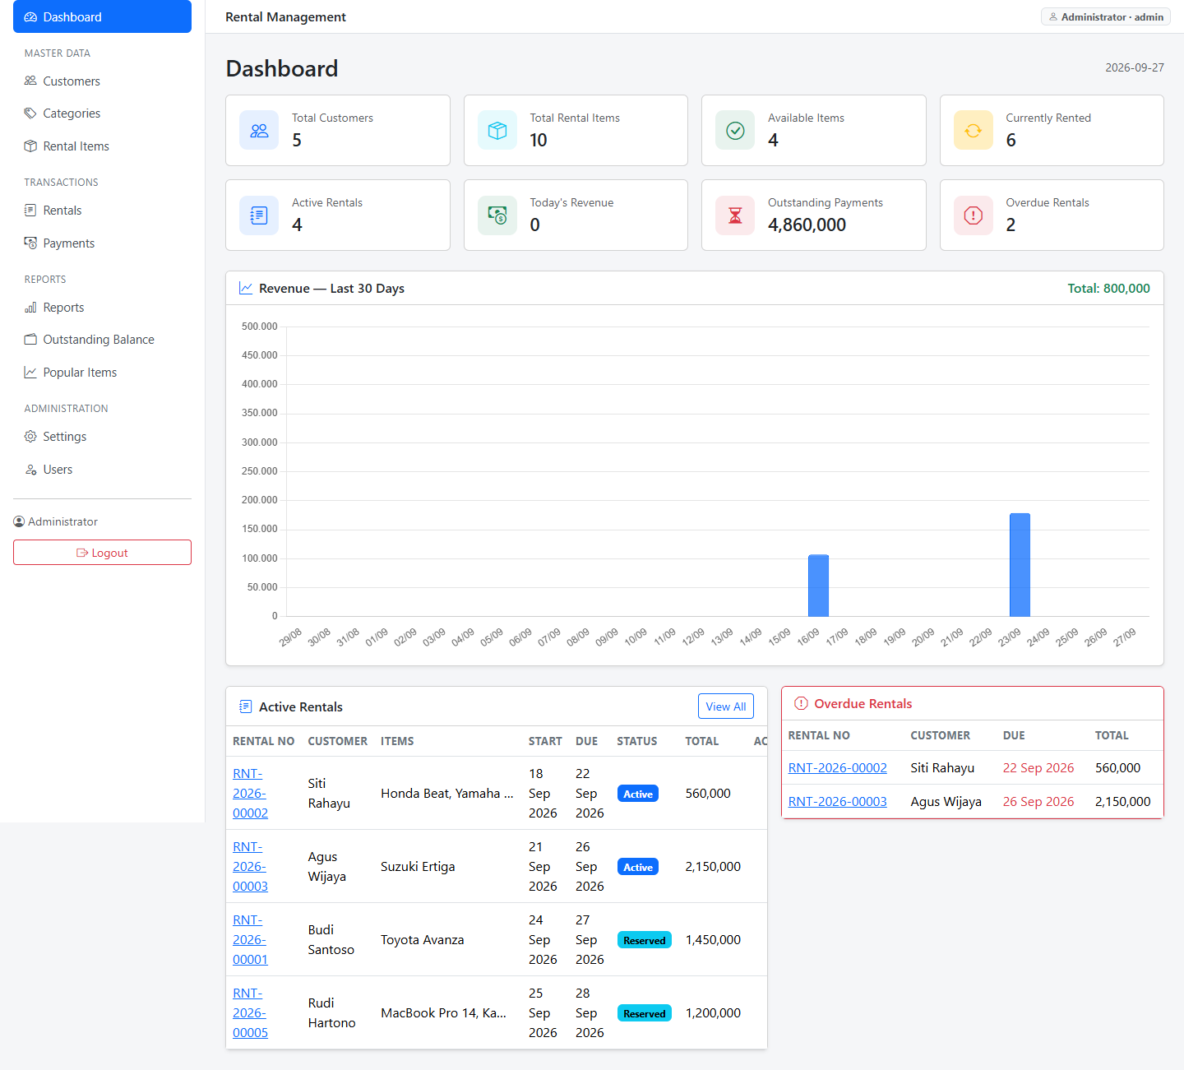Open rental RNT-2026-00002 in Active Rentals table
The image size is (1184, 1070).
(250, 793)
